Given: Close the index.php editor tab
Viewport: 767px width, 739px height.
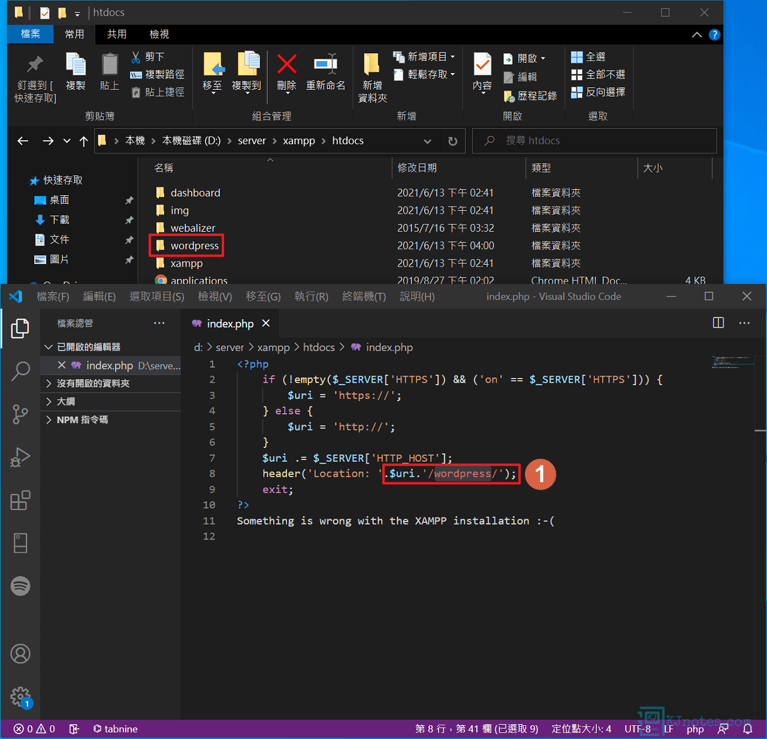Looking at the screenshot, I should [x=266, y=323].
